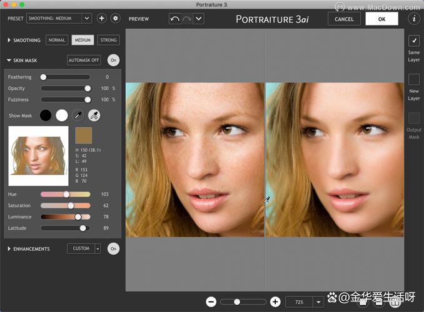Set smoothing to Strong
Image resolution: width=424 pixels, height=312 pixels.
pos(108,40)
